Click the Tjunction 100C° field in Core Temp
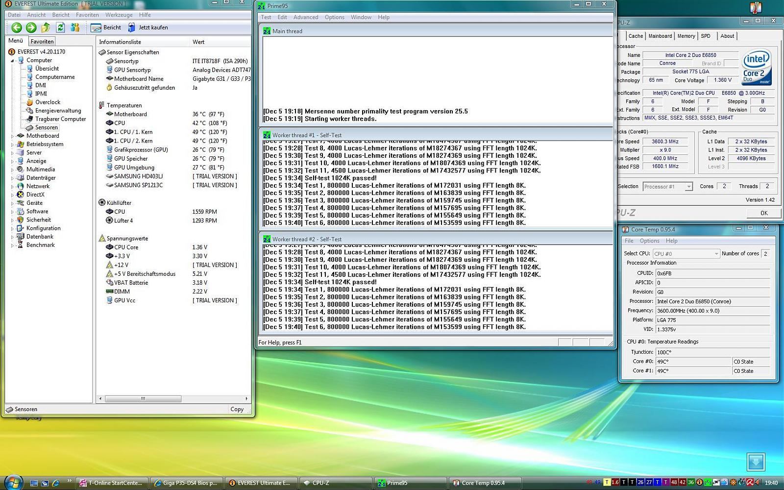Screen dimensions: 784x490 click(x=712, y=352)
